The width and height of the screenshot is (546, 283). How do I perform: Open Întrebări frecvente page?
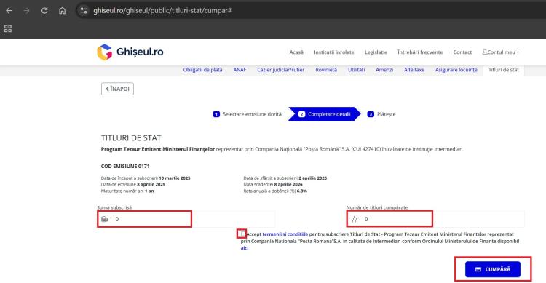click(x=420, y=52)
